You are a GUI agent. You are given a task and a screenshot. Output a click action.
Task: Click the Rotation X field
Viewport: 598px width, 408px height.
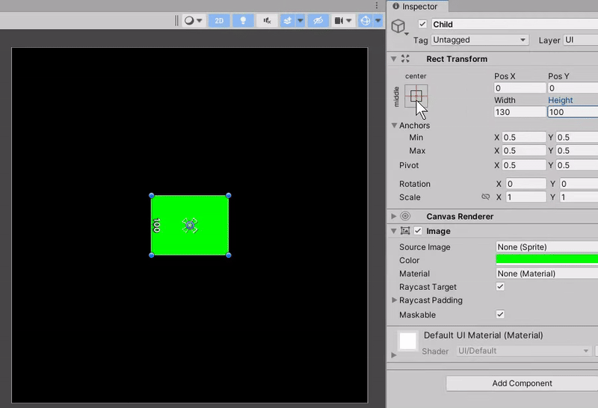tap(526, 184)
